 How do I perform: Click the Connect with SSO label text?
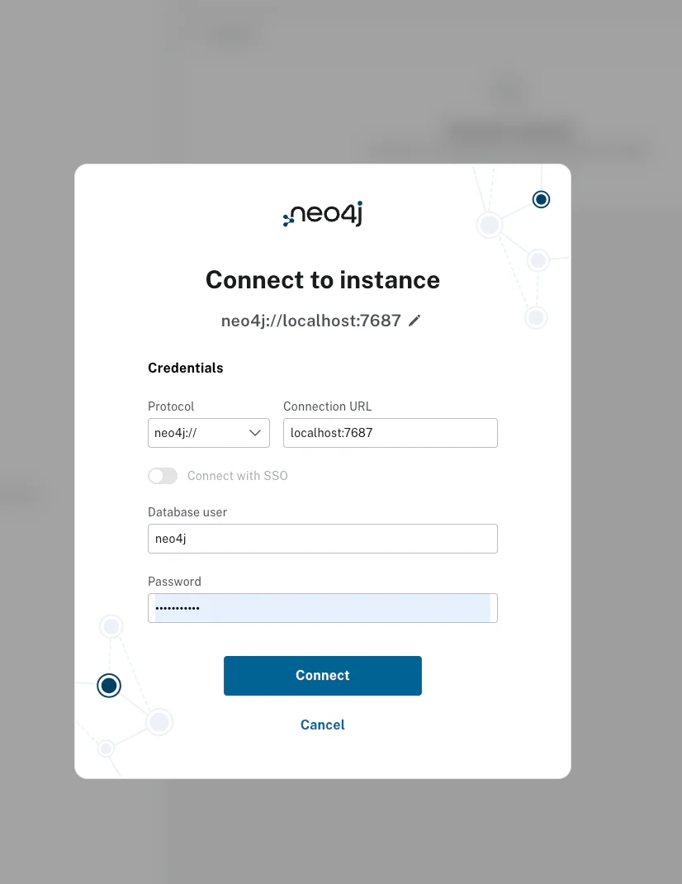pos(237,476)
